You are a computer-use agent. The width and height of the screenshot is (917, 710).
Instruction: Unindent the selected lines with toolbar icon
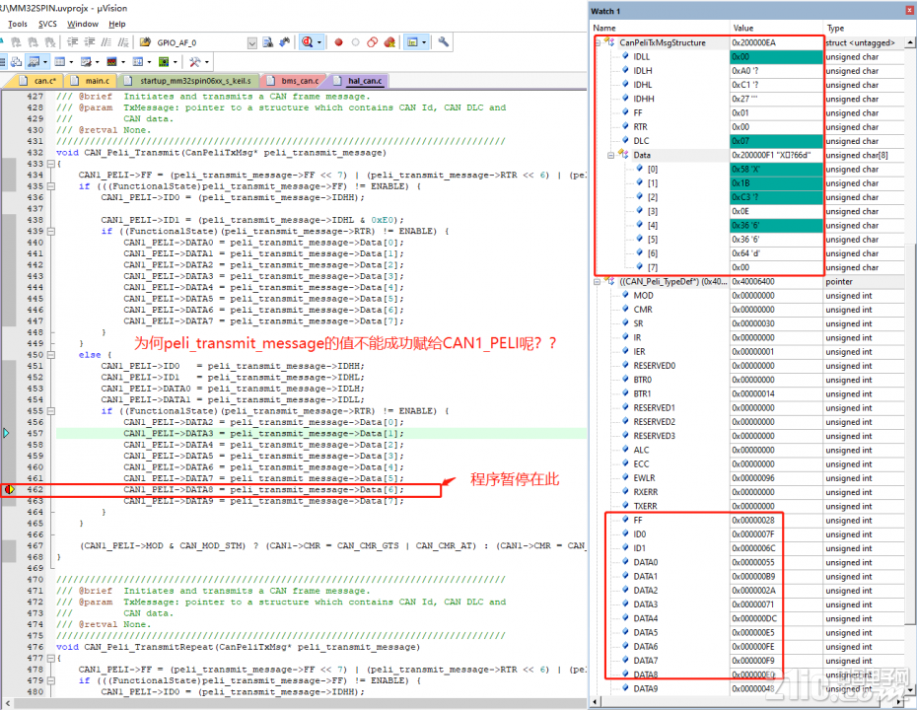tap(90, 42)
